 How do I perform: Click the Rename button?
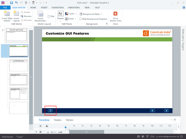(x=26, y=16)
